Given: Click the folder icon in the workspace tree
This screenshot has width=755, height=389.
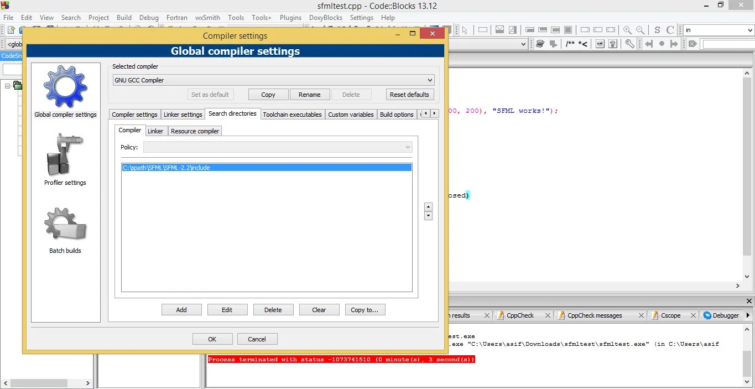Looking at the screenshot, I should [18, 85].
